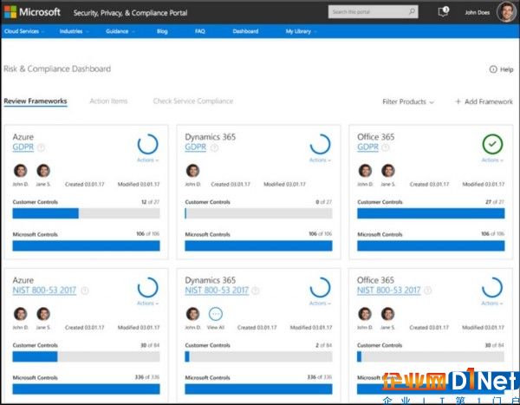The width and height of the screenshot is (520, 405).
Task: Open Actions dropdown on Dynamics 365 NIST card
Action: pos(320,303)
